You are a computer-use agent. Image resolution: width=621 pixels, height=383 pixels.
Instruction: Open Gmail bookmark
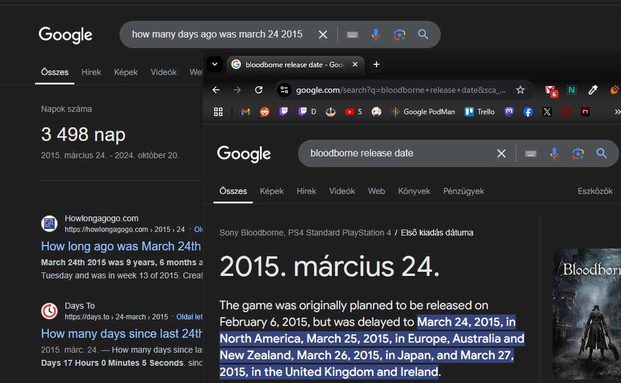coord(246,112)
